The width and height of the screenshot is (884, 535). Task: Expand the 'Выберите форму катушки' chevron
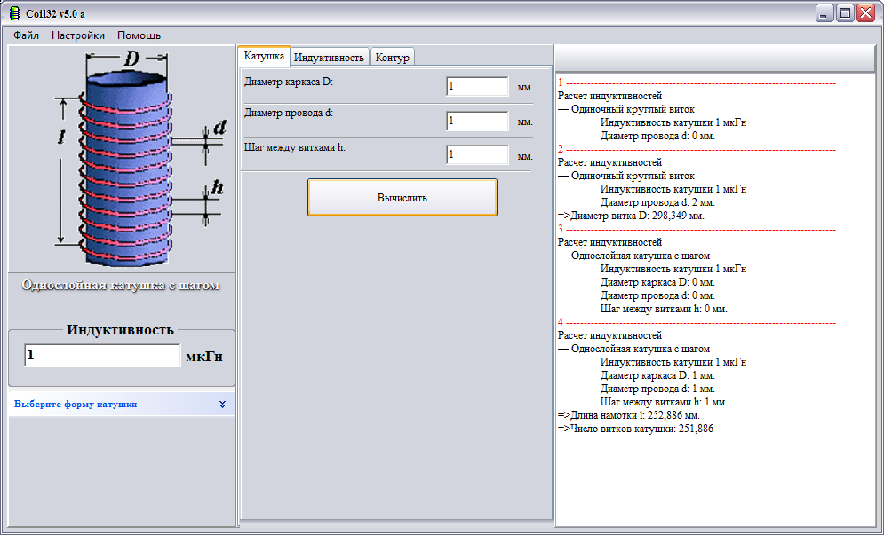[x=222, y=405]
